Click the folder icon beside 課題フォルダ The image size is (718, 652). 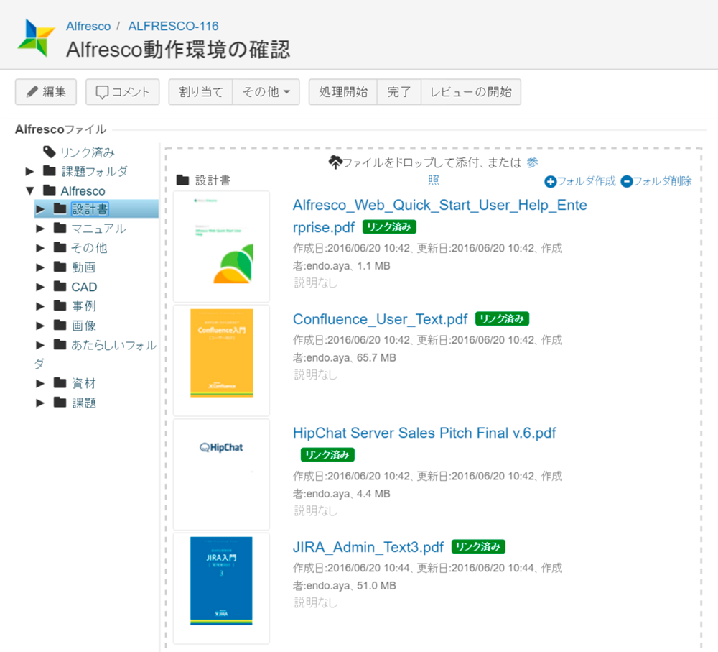click(50, 171)
